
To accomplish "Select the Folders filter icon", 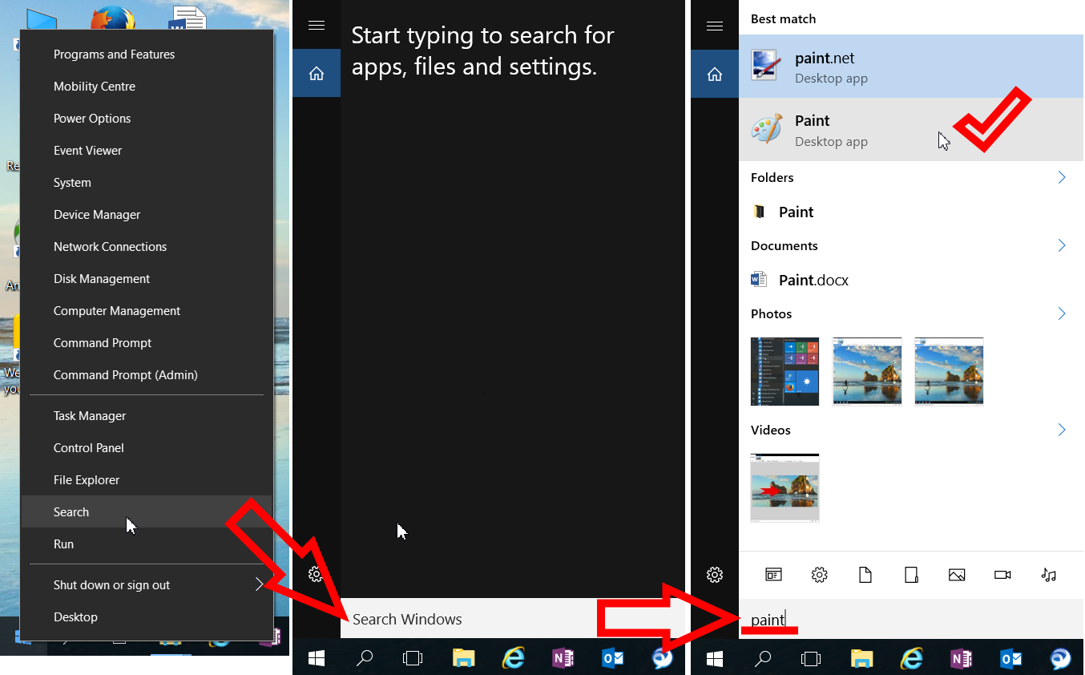I will click(x=910, y=575).
